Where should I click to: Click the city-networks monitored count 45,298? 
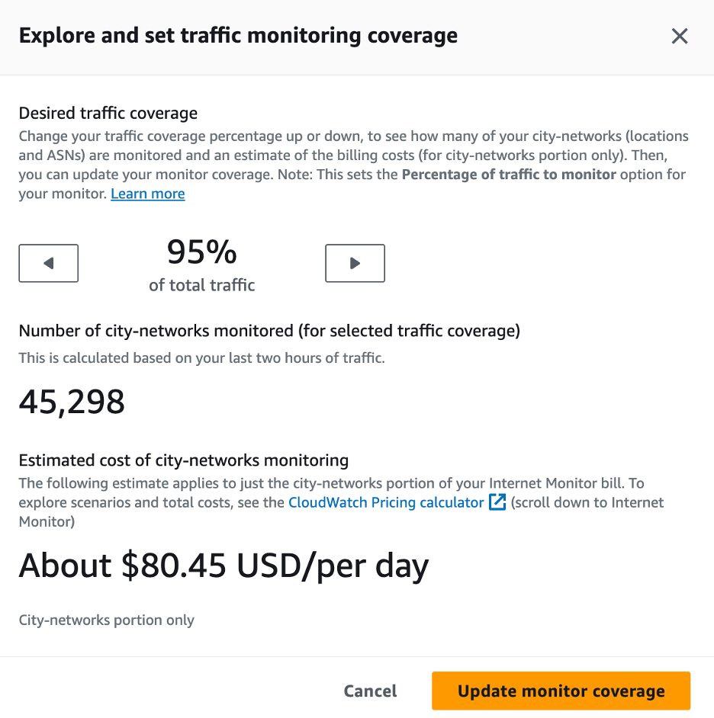(x=72, y=402)
